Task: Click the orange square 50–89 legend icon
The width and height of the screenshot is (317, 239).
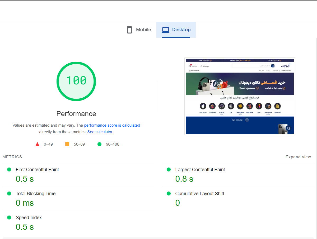Action: coord(67,144)
